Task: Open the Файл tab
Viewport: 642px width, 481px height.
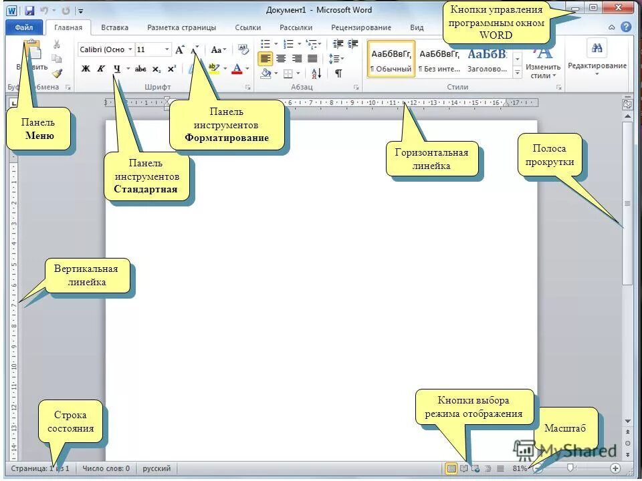Action: tap(24, 27)
